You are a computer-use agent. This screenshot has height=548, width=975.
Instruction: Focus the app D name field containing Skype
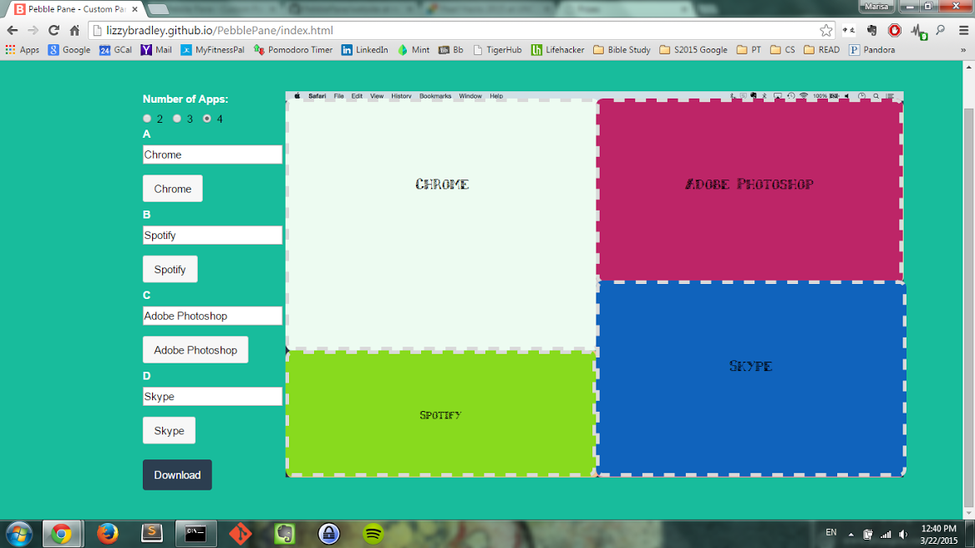click(213, 396)
